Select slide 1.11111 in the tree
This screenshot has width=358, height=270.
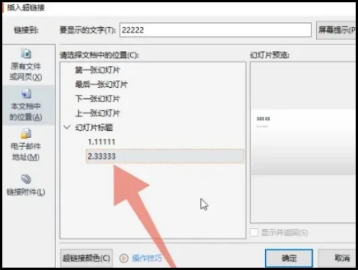101,142
